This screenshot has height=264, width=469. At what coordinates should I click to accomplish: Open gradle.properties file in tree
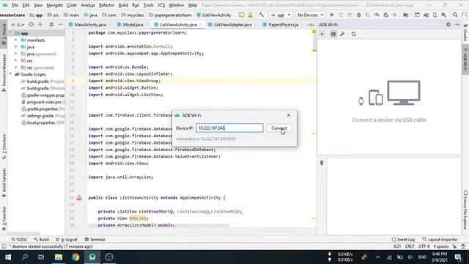pyautogui.click(x=43, y=109)
